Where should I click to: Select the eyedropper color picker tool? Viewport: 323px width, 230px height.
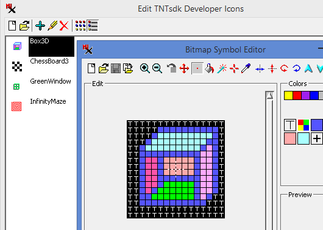[246, 68]
